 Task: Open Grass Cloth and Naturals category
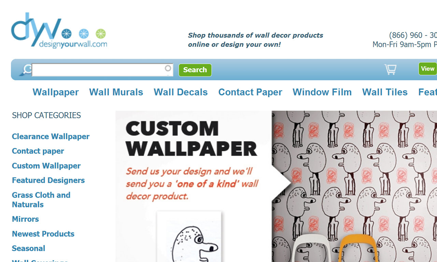coord(41,200)
